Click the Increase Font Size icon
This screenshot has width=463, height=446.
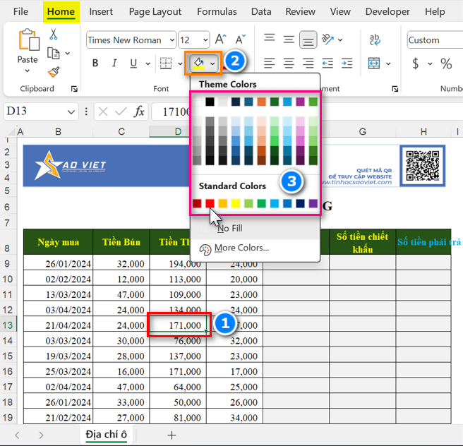click(x=221, y=40)
